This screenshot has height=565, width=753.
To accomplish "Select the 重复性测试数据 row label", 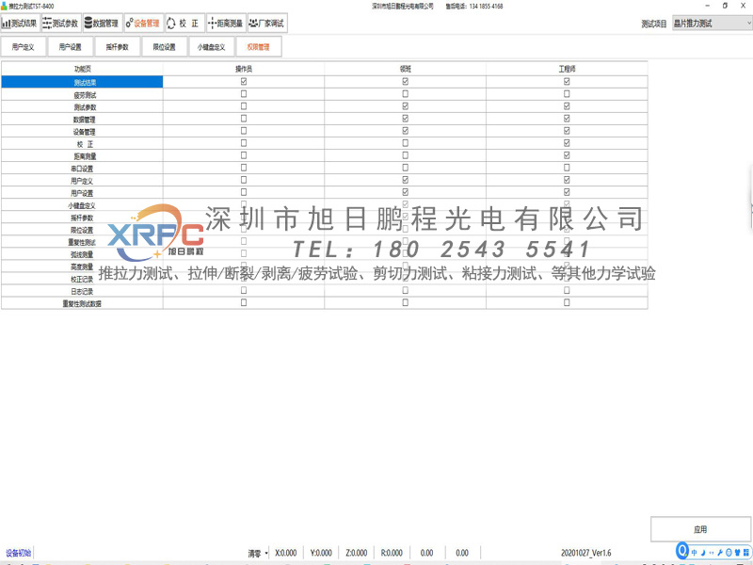I will point(82,303).
